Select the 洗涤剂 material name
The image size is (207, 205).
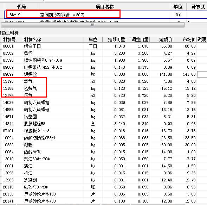pyautogui.click(x=30, y=180)
